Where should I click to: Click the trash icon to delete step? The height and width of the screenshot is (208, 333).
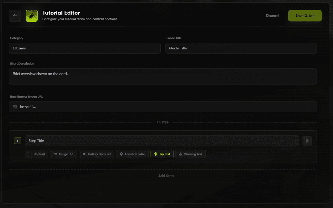click(x=307, y=141)
